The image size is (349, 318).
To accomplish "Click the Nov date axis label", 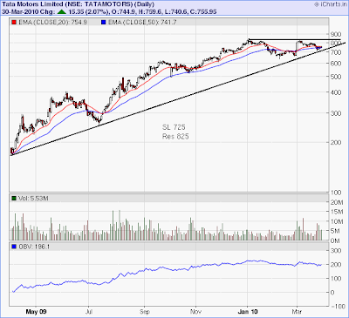I will click(x=195, y=312).
